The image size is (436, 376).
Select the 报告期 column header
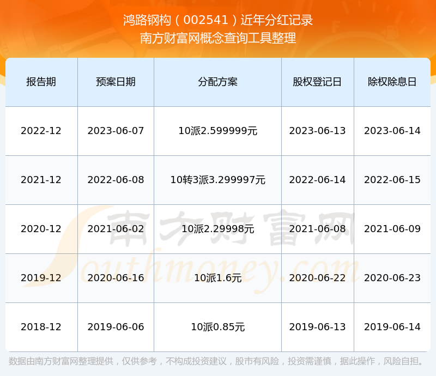click(41, 82)
